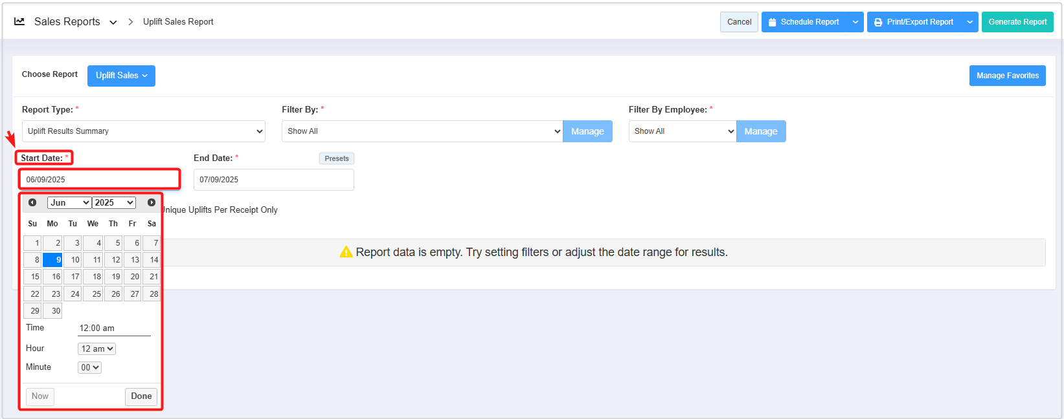This screenshot has height=419, width=1064.
Task: Open Manage Favorites
Action: tap(1007, 76)
